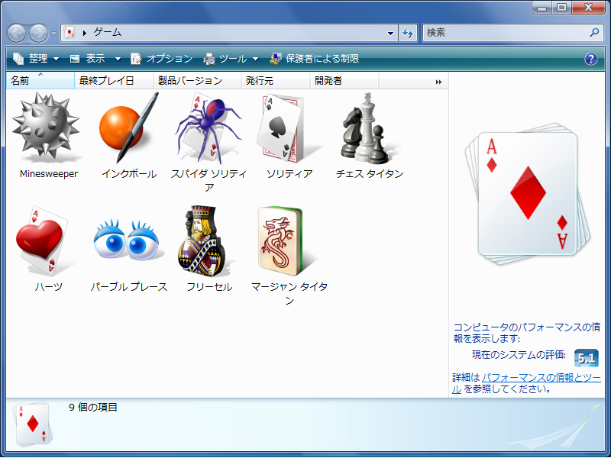Screen dimensions: 611x458
Task: Sort by the 製品バージョン column
Action: click(x=197, y=81)
